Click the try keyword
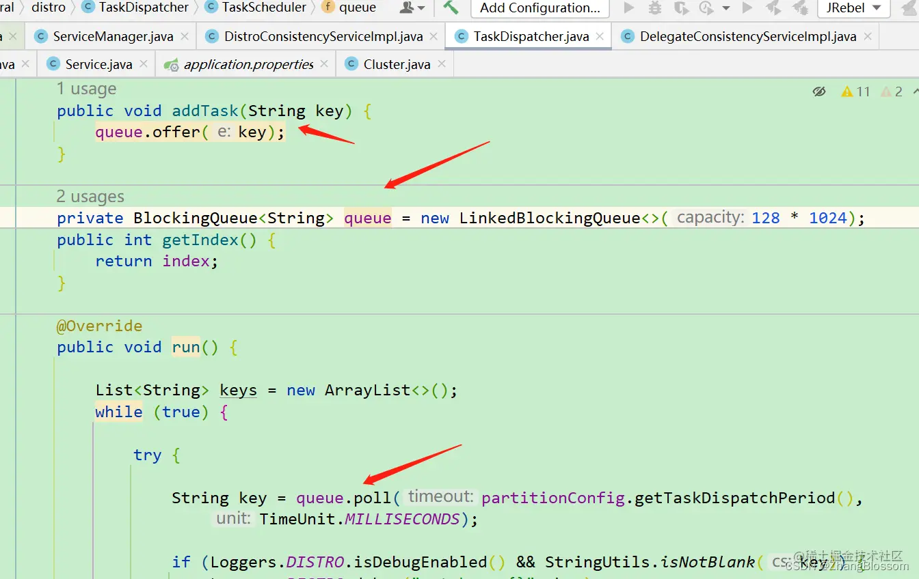The image size is (919, 579). [x=147, y=455]
